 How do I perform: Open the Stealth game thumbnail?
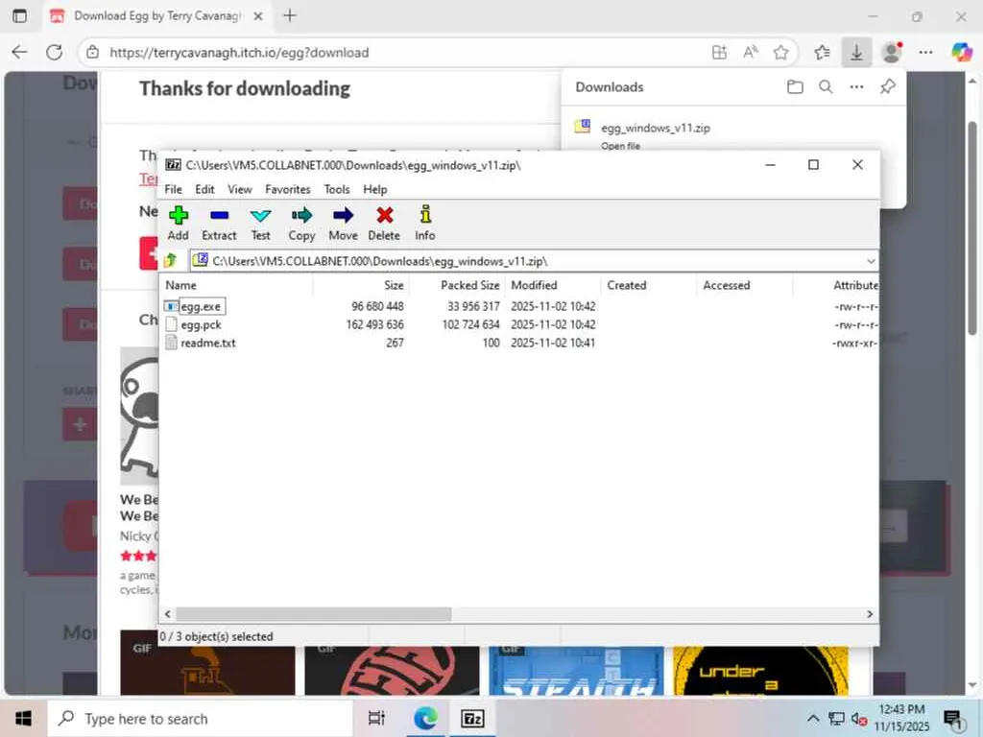576,671
